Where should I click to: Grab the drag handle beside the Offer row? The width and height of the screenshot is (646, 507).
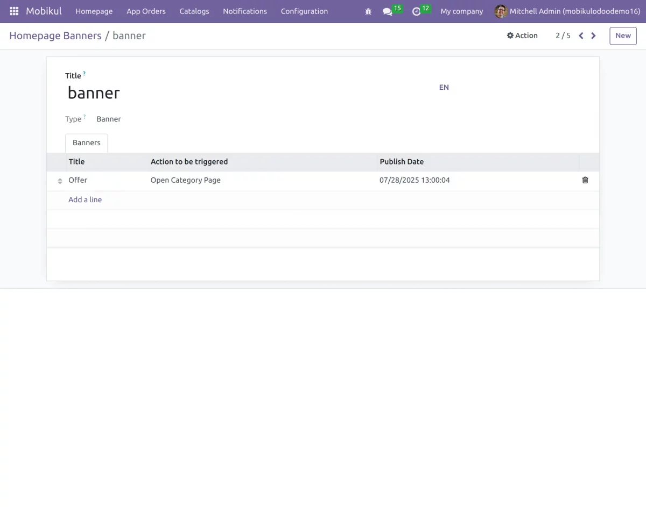[59, 181]
